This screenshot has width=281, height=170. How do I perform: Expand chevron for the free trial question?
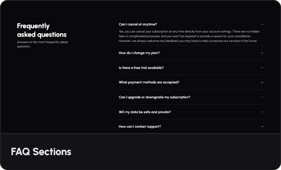coord(262,68)
